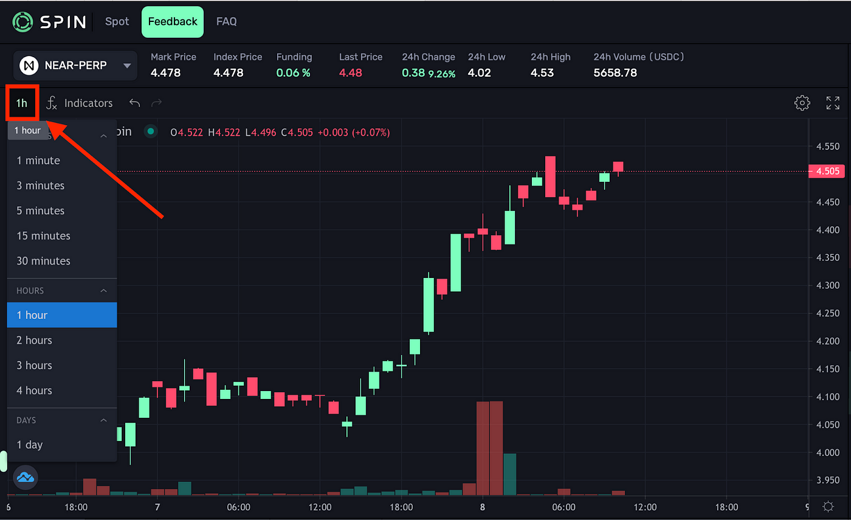
Task: Click the 24h Low value 4.02
Action: point(480,73)
